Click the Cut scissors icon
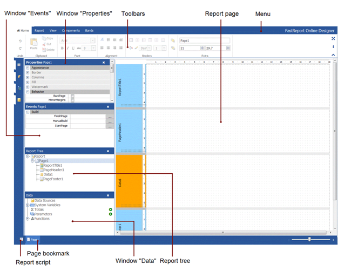 pyautogui.click(x=44, y=44)
